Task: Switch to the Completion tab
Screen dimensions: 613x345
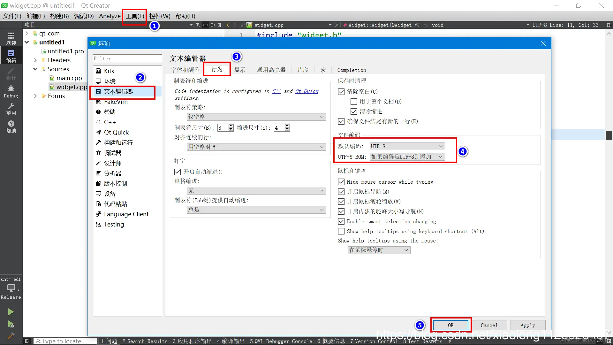Action: pos(352,70)
